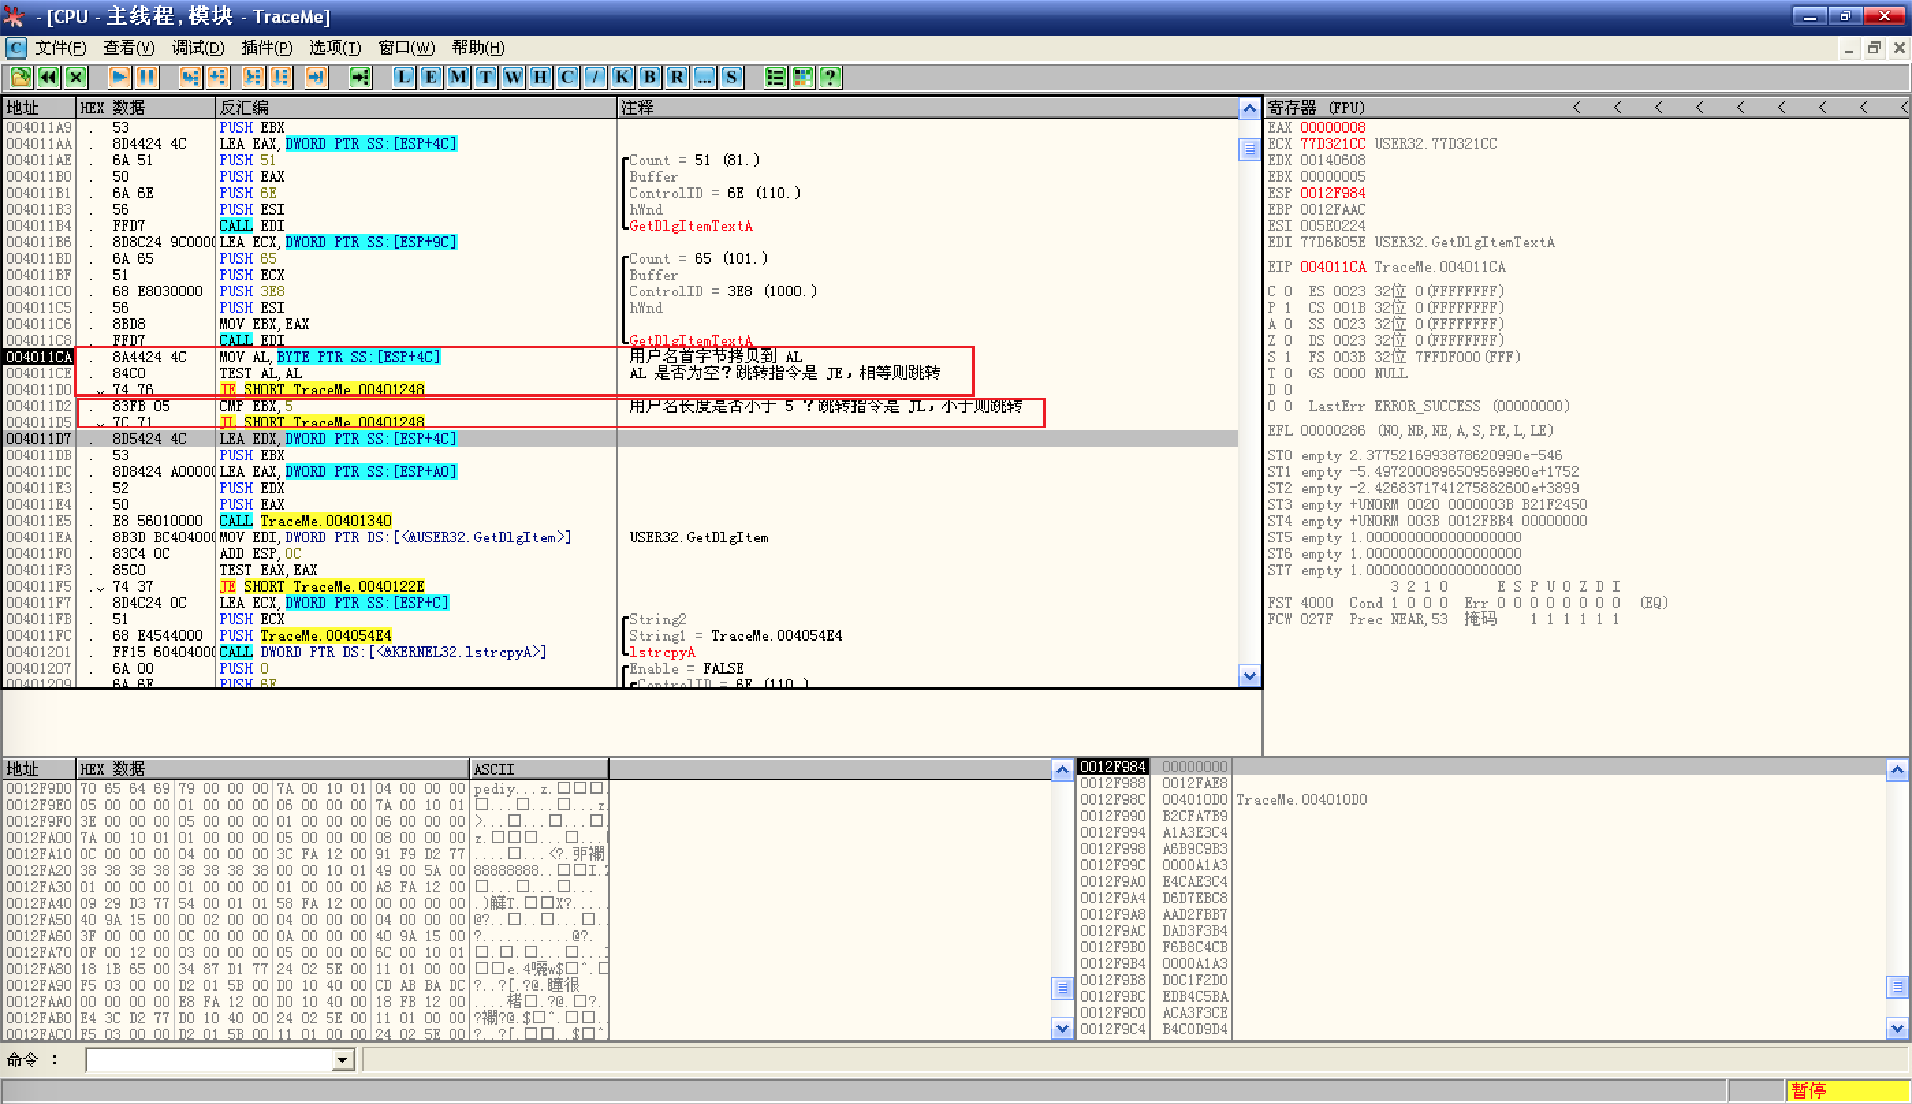Restart the program with rewind icon

tap(49, 77)
